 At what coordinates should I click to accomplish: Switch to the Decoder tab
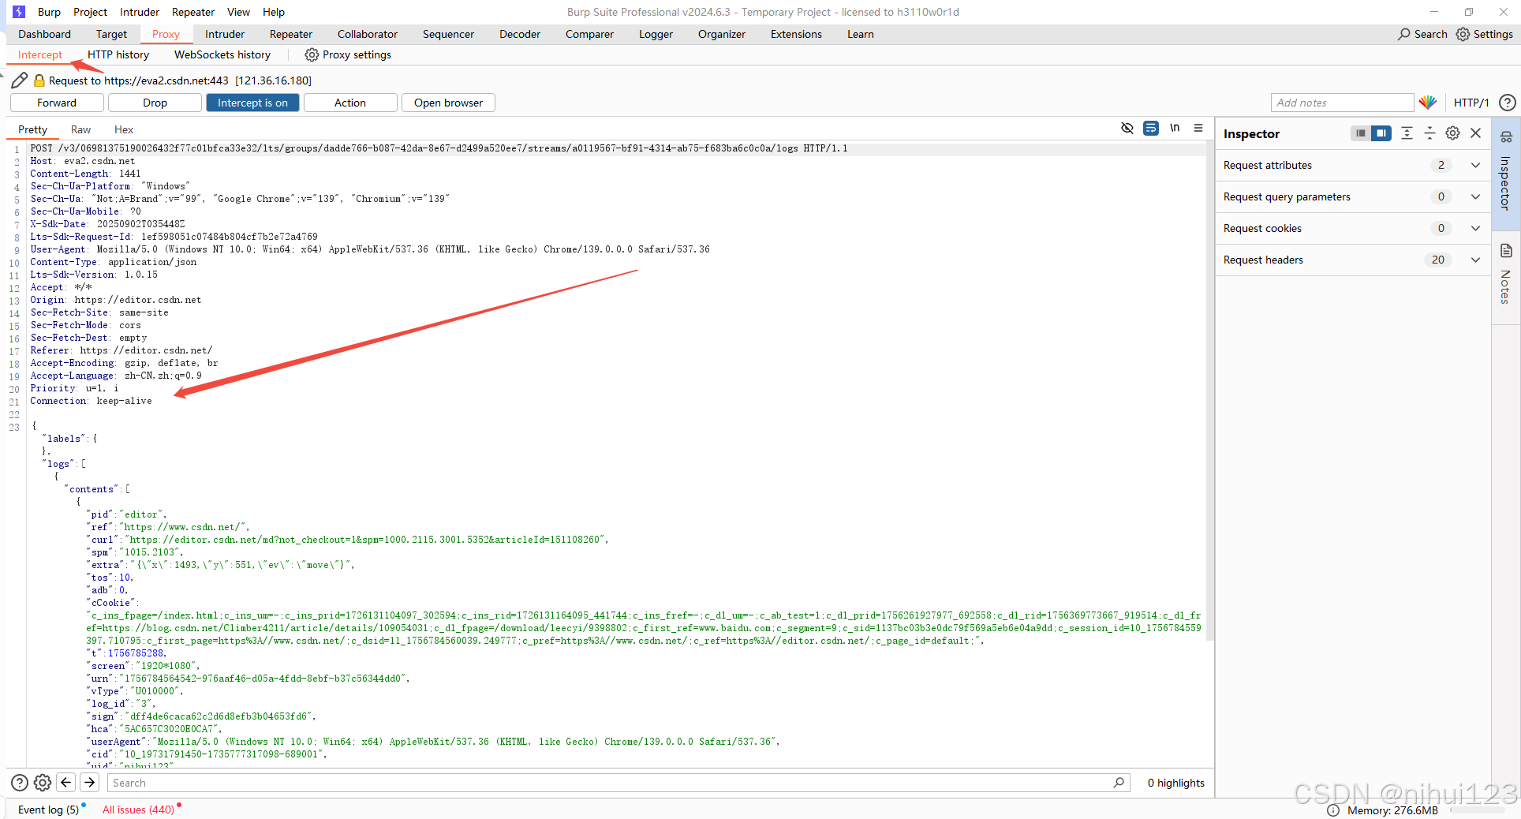(x=520, y=34)
